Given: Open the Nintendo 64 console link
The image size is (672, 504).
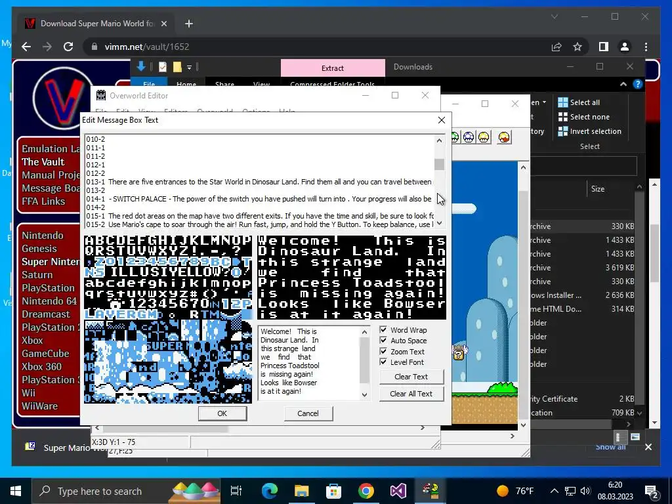Looking at the screenshot, I should [x=49, y=301].
